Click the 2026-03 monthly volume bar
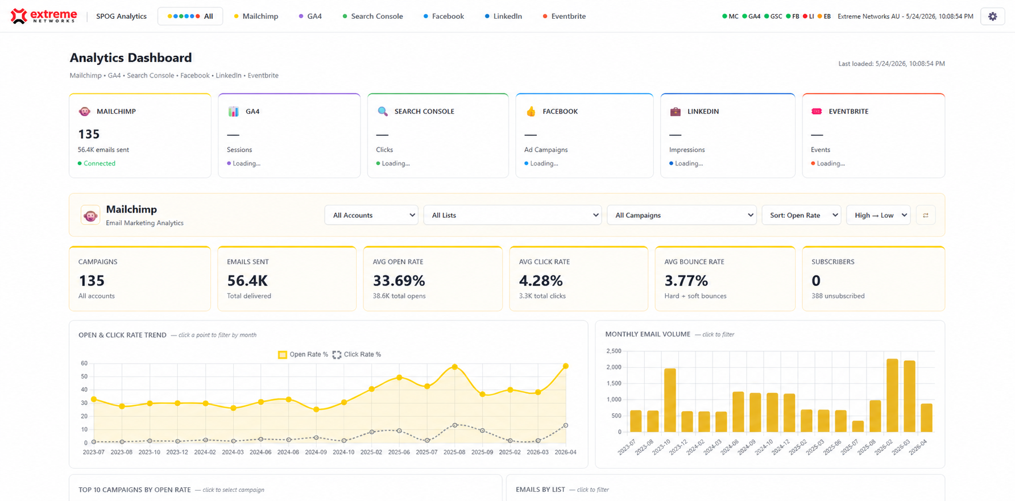1015x501 pixels. click(x=909, y=396)
